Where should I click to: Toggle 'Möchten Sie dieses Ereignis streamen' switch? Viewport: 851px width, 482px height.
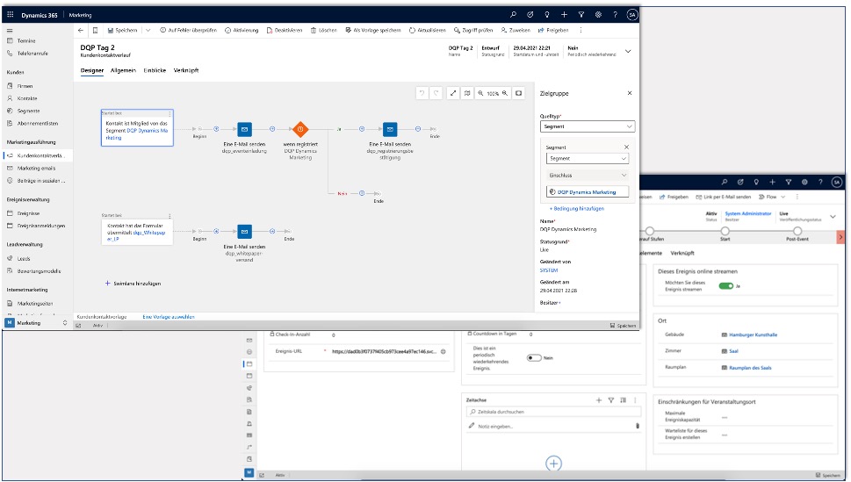coord(725,285)
